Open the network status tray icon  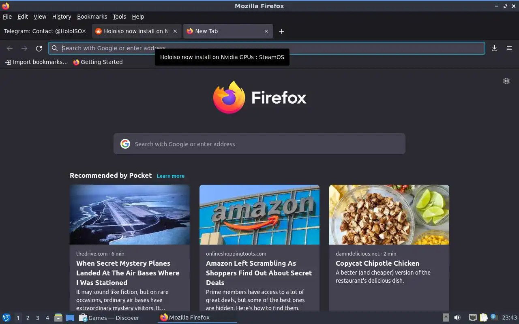coord(472,318)
